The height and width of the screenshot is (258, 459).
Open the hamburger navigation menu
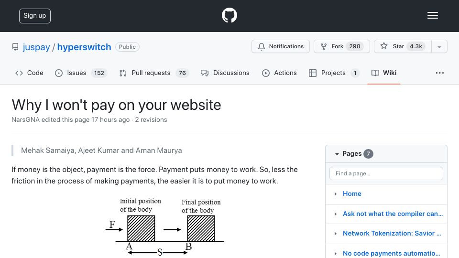tap(432, 15)
